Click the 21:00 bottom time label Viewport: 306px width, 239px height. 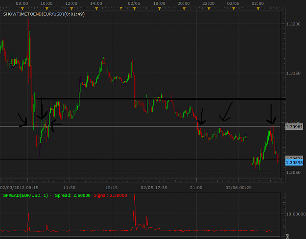click(x=196, y=188)
